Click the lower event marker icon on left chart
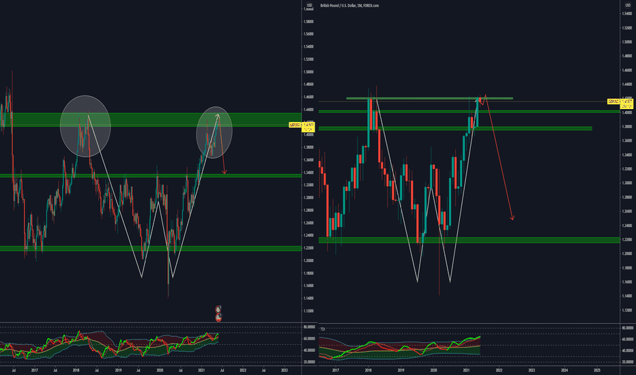Image resolution: width=636 pixels, height=375 pixels. click(x=218, y=317)
